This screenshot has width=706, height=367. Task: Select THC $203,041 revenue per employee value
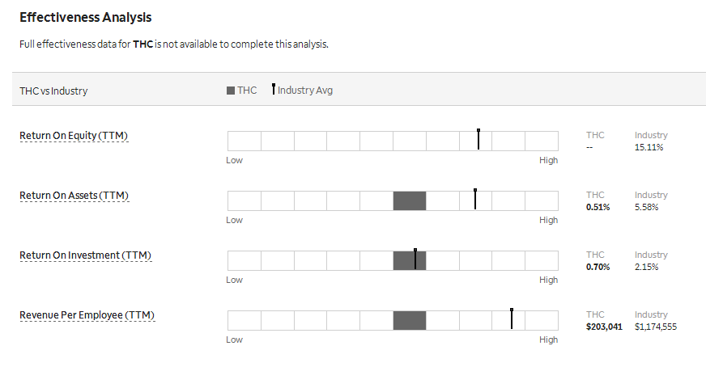coord(604,327)
